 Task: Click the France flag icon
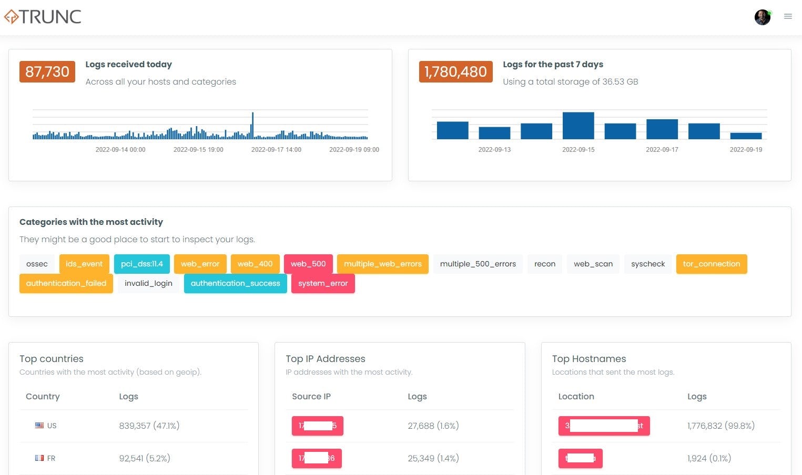coord(39,458)
